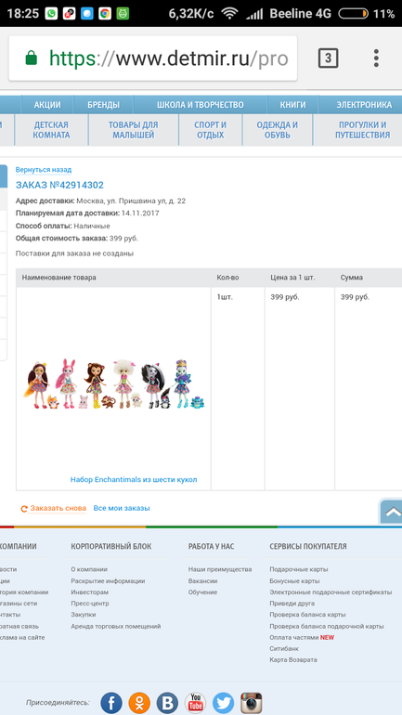Click Поставки для заказа не созданы text

[x=75, y=253]
